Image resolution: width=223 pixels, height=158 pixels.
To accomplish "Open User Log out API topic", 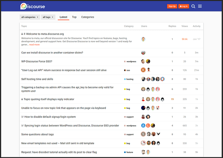I will 64,70.
